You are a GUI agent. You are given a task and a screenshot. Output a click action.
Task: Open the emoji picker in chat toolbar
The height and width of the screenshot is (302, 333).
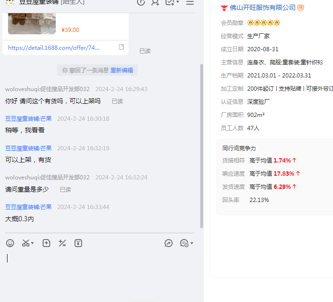(10, 243)
